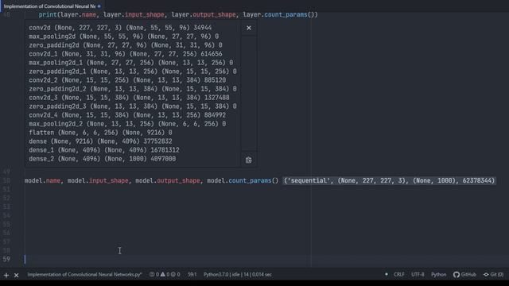This screenshot has height=286, width=509.
Task: Click output row 'conv2d_3' with 1327488 params
Action: coord(129,98)
